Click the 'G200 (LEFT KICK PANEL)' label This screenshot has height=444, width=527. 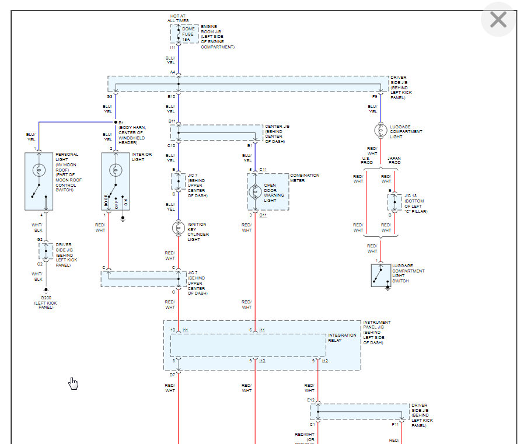(46, 302)
